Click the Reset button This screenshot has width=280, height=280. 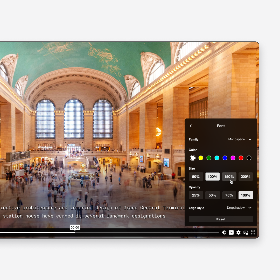pyautogui.click(x=221, y=219)
